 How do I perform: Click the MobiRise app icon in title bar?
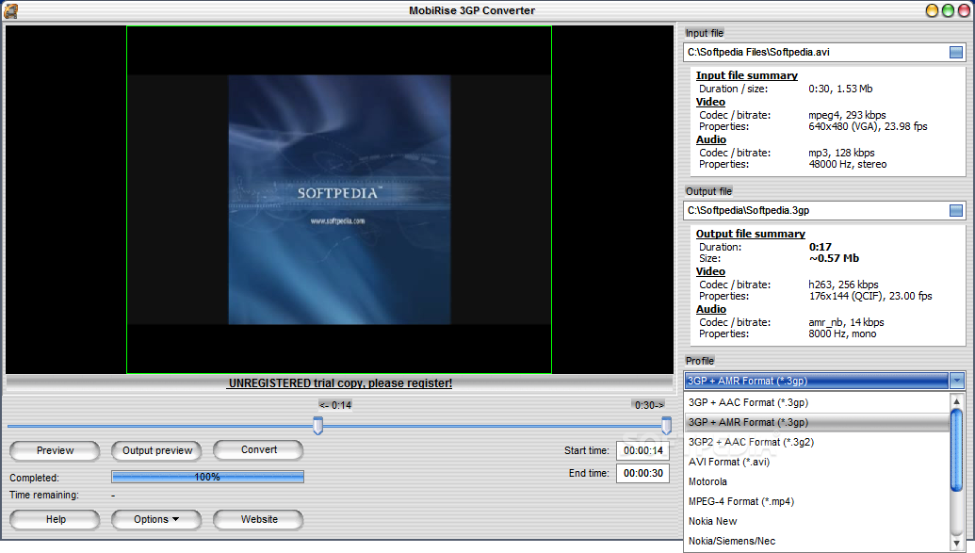10,10
